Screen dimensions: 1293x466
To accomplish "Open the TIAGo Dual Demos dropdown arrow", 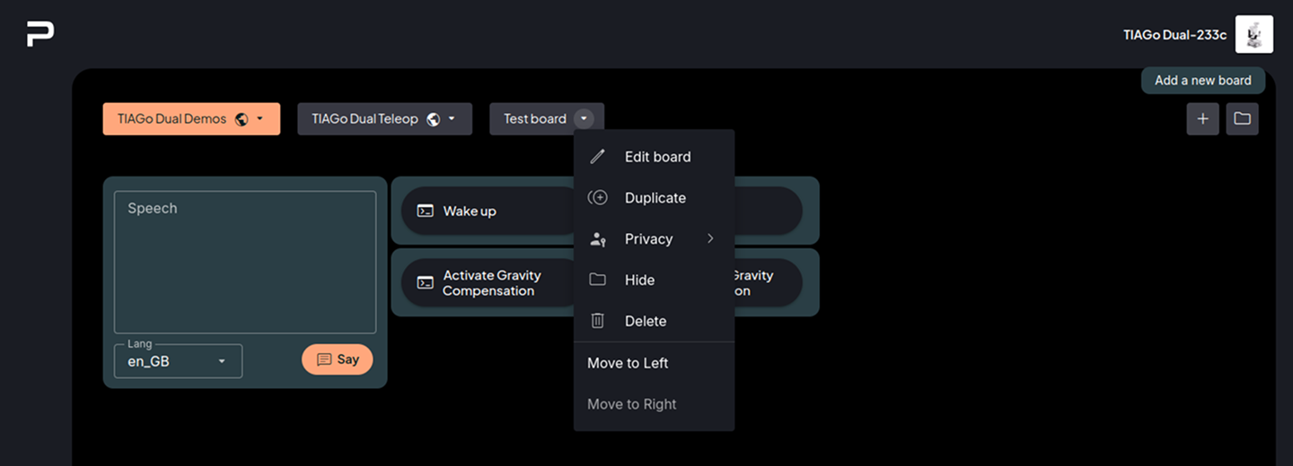I will (260, 119).
